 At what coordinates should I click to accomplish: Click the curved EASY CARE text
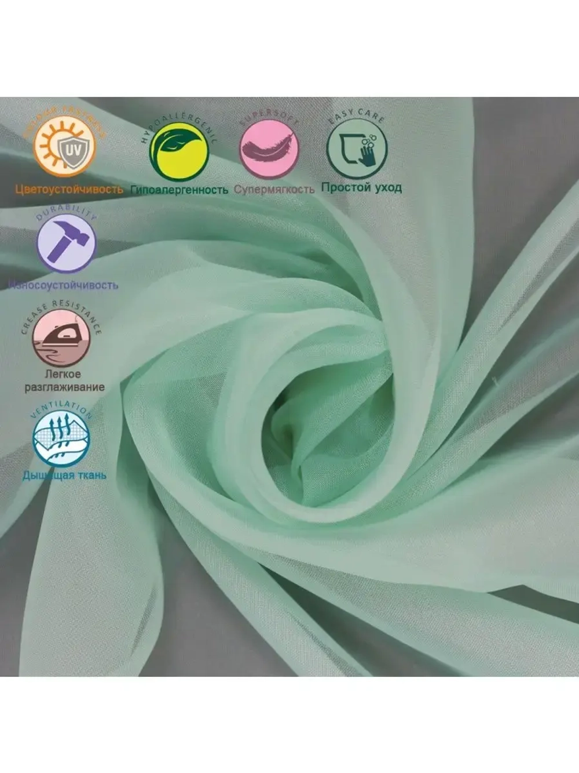click(x=357, y=117)
